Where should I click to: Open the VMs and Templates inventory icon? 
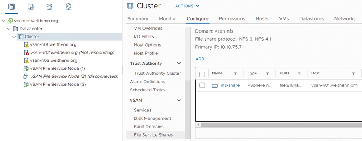[x=30, y=7]
